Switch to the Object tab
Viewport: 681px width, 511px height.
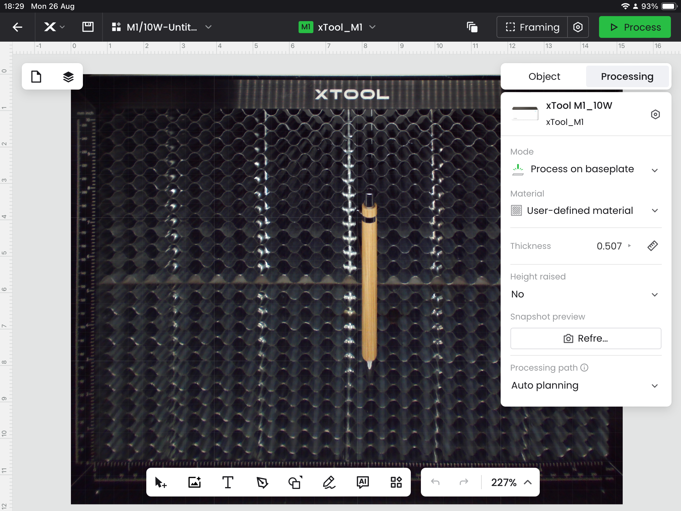pos(544,77)
